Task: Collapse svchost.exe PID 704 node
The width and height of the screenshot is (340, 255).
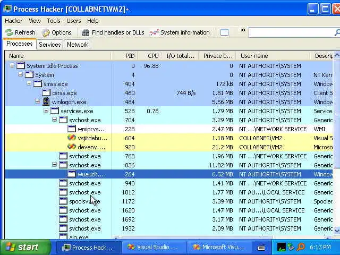Action: 54,120
